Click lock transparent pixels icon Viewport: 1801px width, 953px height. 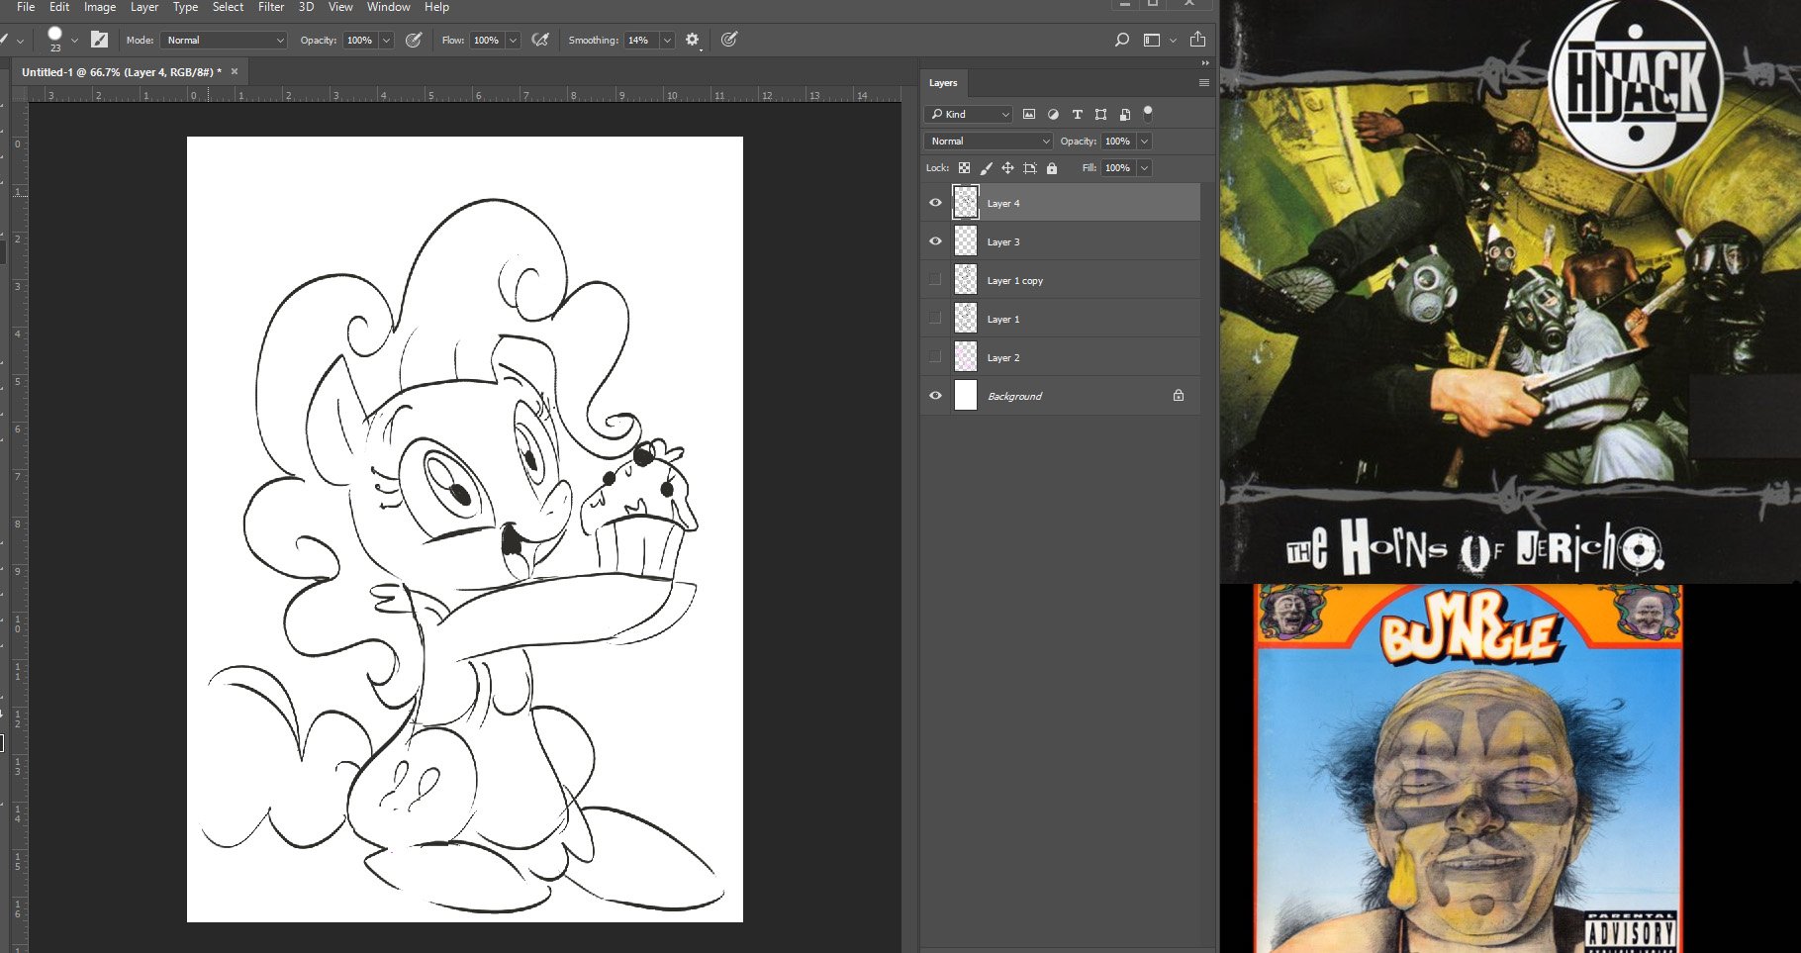tap(964, 168)
